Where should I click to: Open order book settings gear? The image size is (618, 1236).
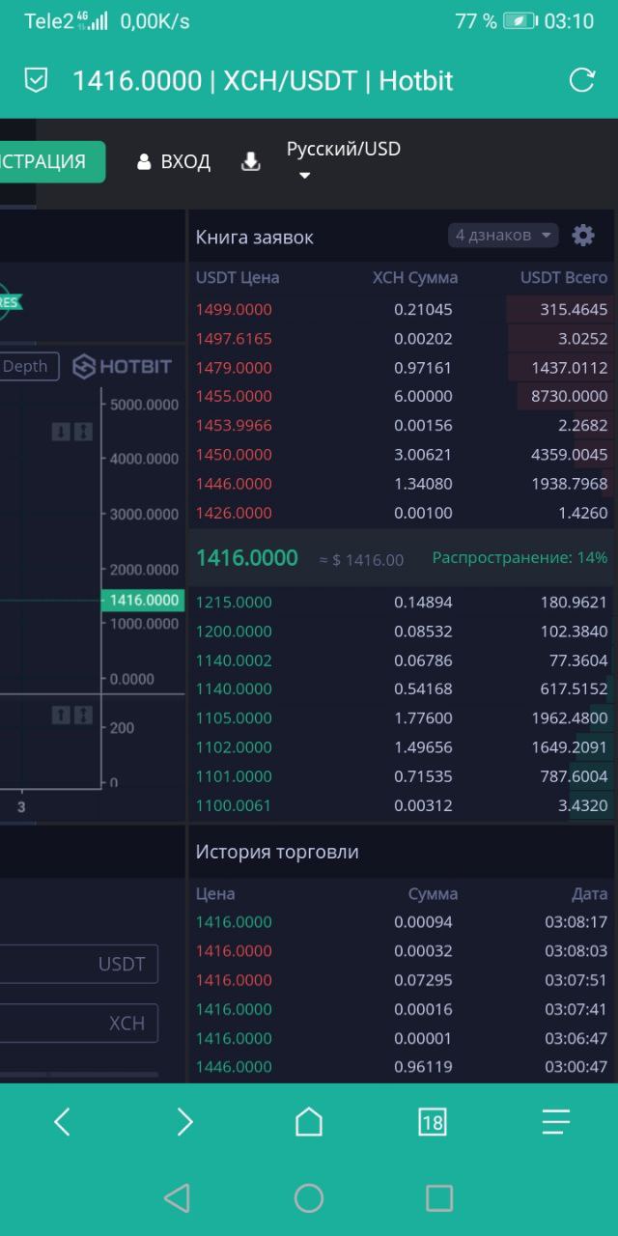tap(583, 235)
